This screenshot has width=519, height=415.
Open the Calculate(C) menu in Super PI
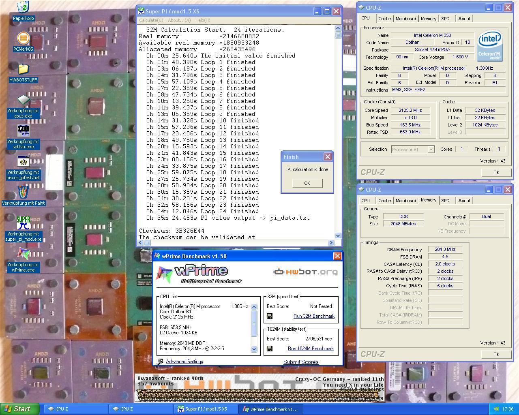coord(151,20)
